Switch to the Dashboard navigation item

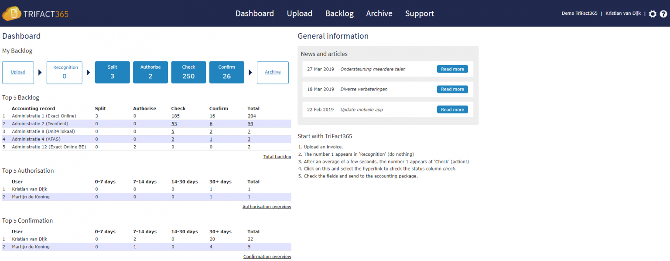[x=254, y=13]
